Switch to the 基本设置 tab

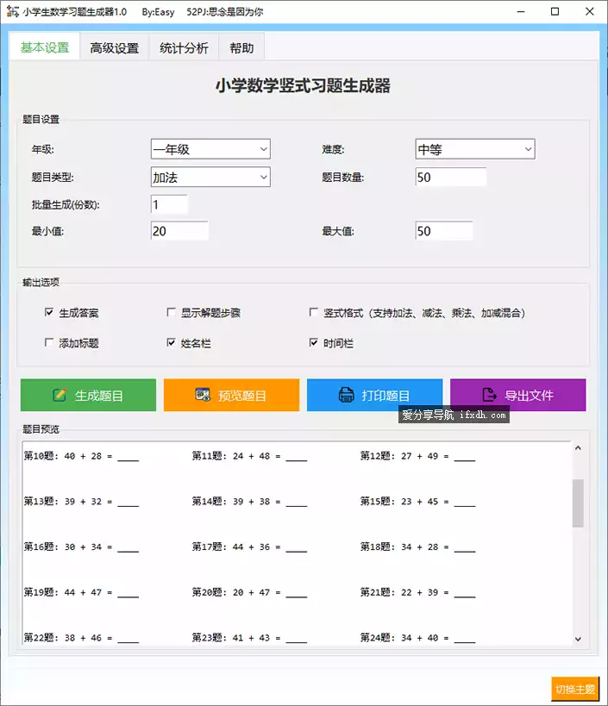pos(45,47)
